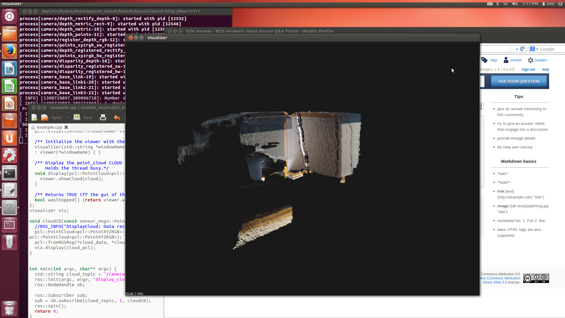Click the 'return 0;' line in gedit
Image resolution: width=565 pixels, height=318 pixels.
46,311
